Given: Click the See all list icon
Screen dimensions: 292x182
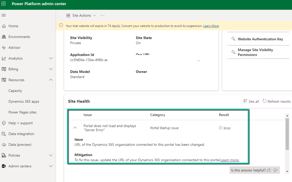Looking at the screenshot, I should [245, 101].
